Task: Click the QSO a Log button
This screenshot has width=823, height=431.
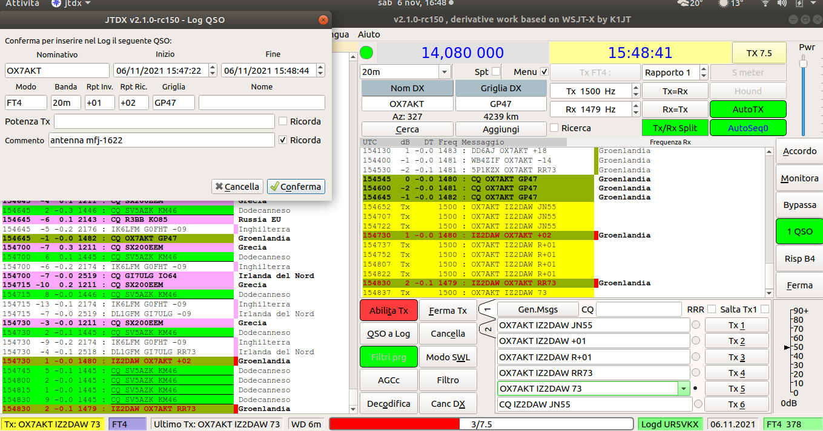Action: (x=388, y=334)
